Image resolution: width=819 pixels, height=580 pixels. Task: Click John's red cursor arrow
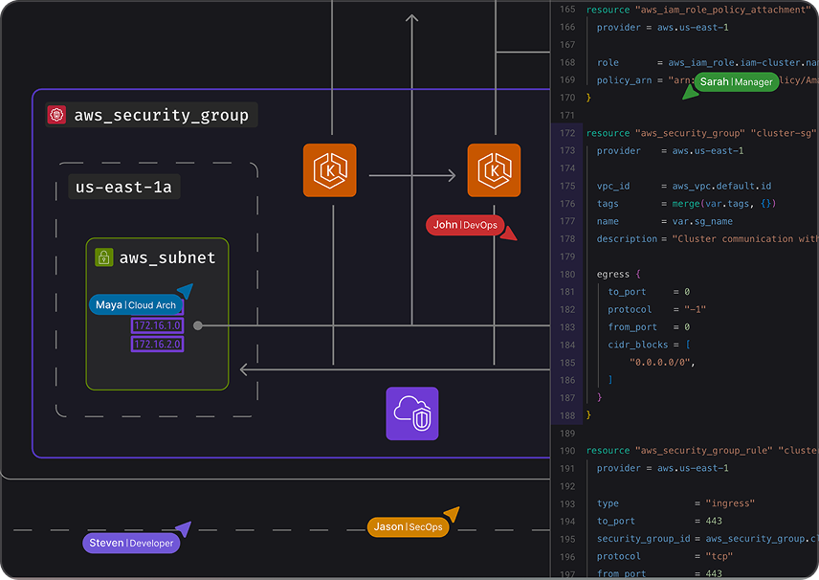[x=509, y=234]
